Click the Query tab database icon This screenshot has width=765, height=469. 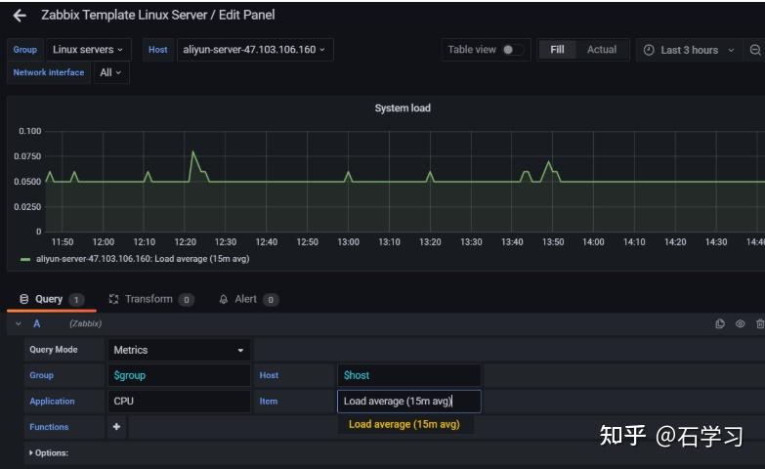[x=23, y=299]
